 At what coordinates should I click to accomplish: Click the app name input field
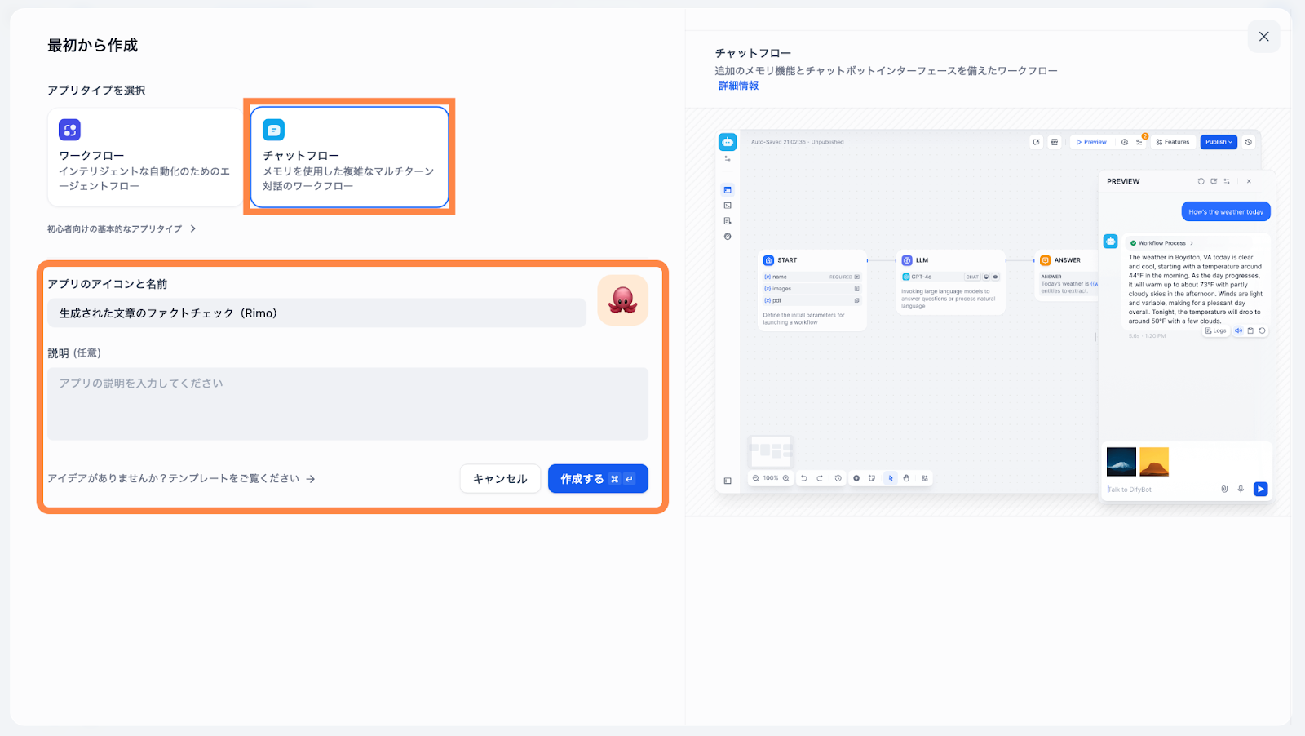tap(316, 313)
